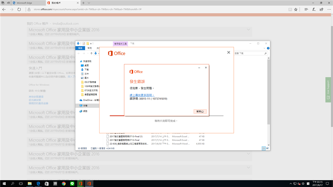Click the Explorer vertical scrollbar
Image resolution: width=333 pixels, height=187 pixels.
(268, 91)
